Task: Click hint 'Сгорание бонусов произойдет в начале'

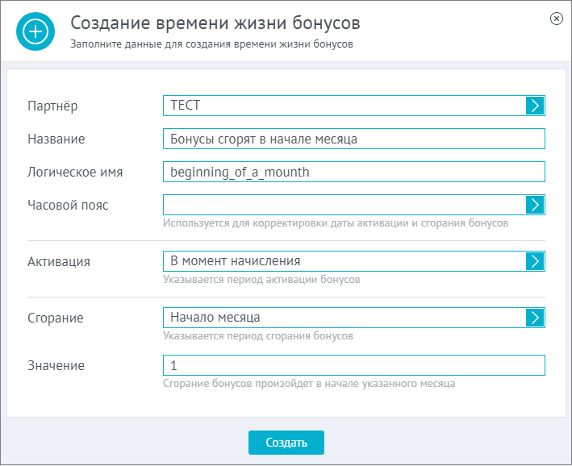Action: click(x=309, y=384)
